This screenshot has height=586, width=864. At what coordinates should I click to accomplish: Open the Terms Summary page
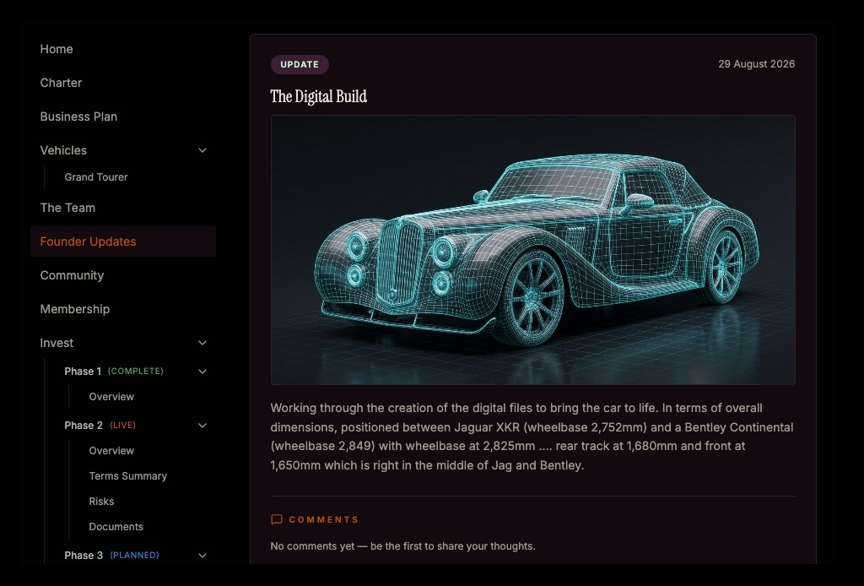tap(128, 475)
